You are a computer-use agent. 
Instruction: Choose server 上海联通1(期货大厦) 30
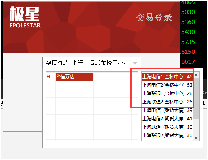point(167,127)
